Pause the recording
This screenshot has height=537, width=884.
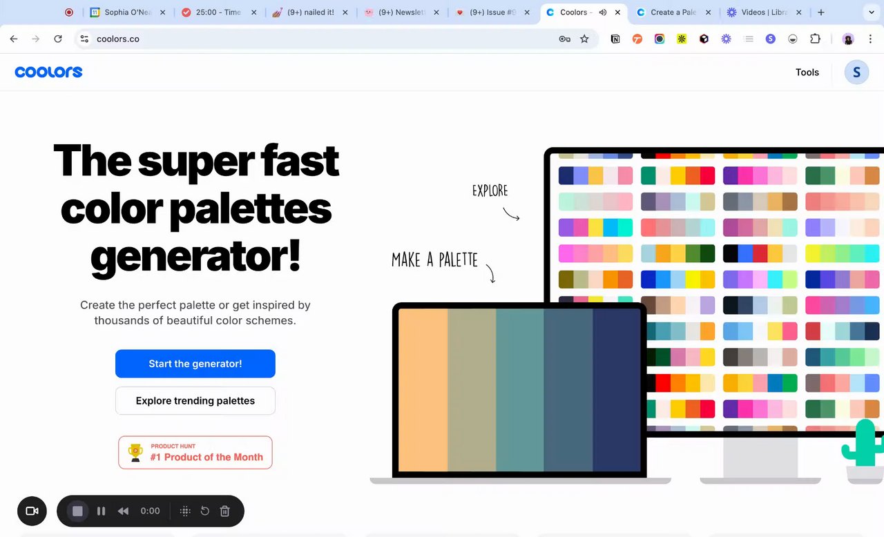(101, 511)
